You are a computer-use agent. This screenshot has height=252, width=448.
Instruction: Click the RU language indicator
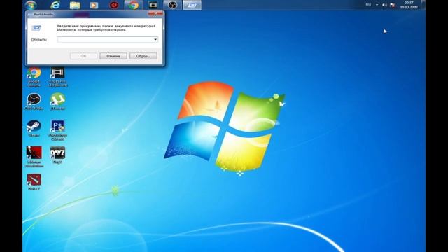pyautogui.click(x=368, y=5)
